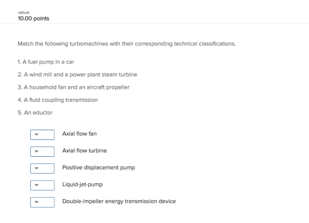
Task: Click the Liquid-jet-pump label
Action: [x=82, y=184]
